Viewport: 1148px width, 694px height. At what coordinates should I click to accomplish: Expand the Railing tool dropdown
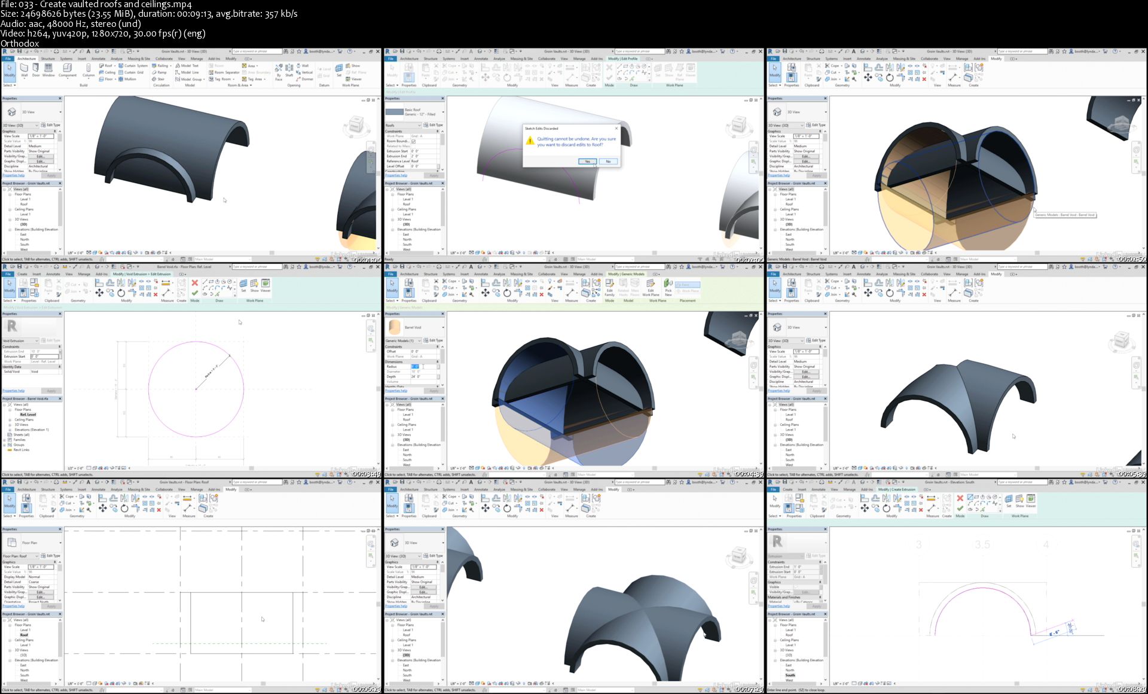tap(170, 66)
